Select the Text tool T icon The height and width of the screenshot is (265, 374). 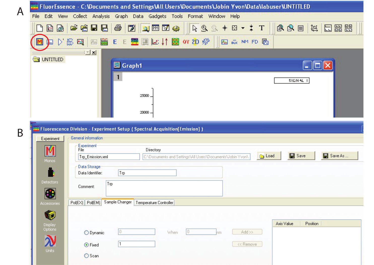pyautogui.click(x=262, y=28)
